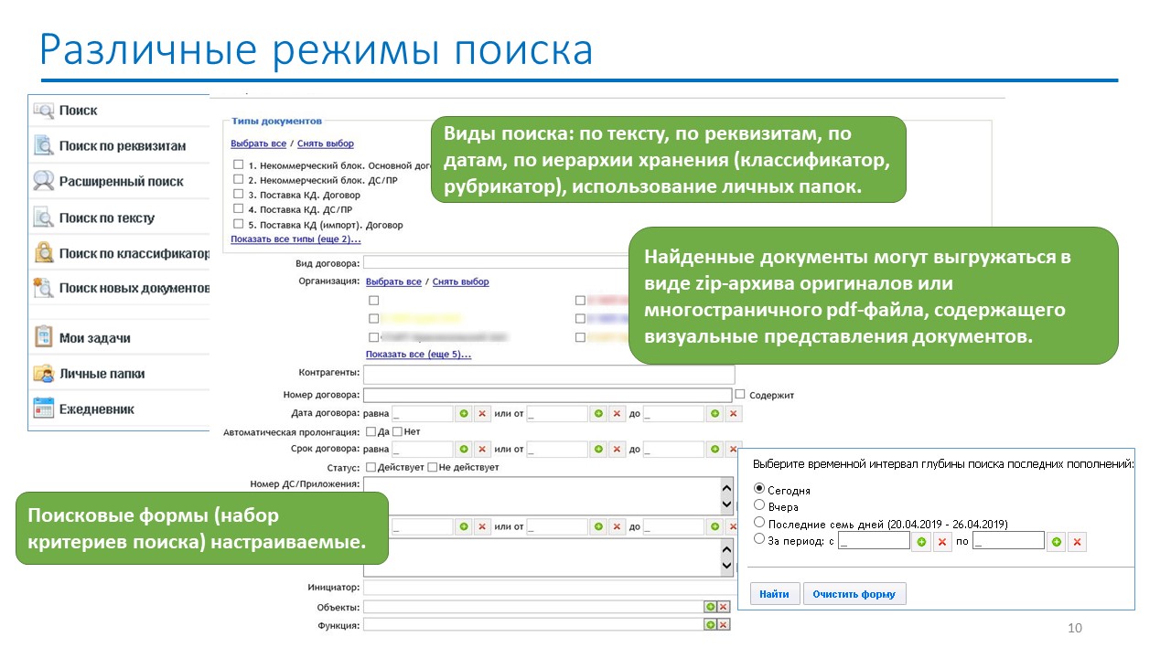Clear the Срок договора равна value
Screen dimensions: 1171x658
pyautogui.click(x=482, y=449)
